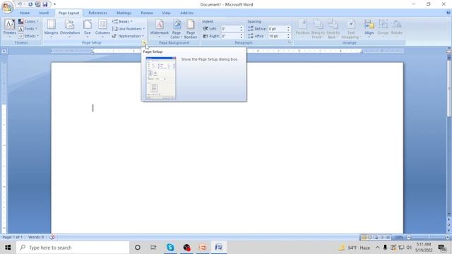452x254 pixels.
Task: Click the Indent Left input field
Action: point(230,29)
